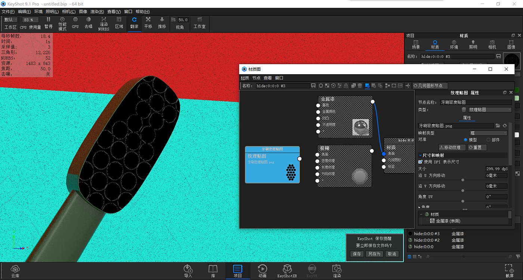
Task: Click the 另存为 button
Action: tap(374, 254)
